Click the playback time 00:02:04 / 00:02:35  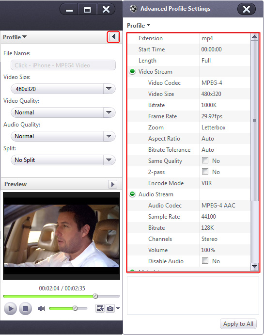62,288
